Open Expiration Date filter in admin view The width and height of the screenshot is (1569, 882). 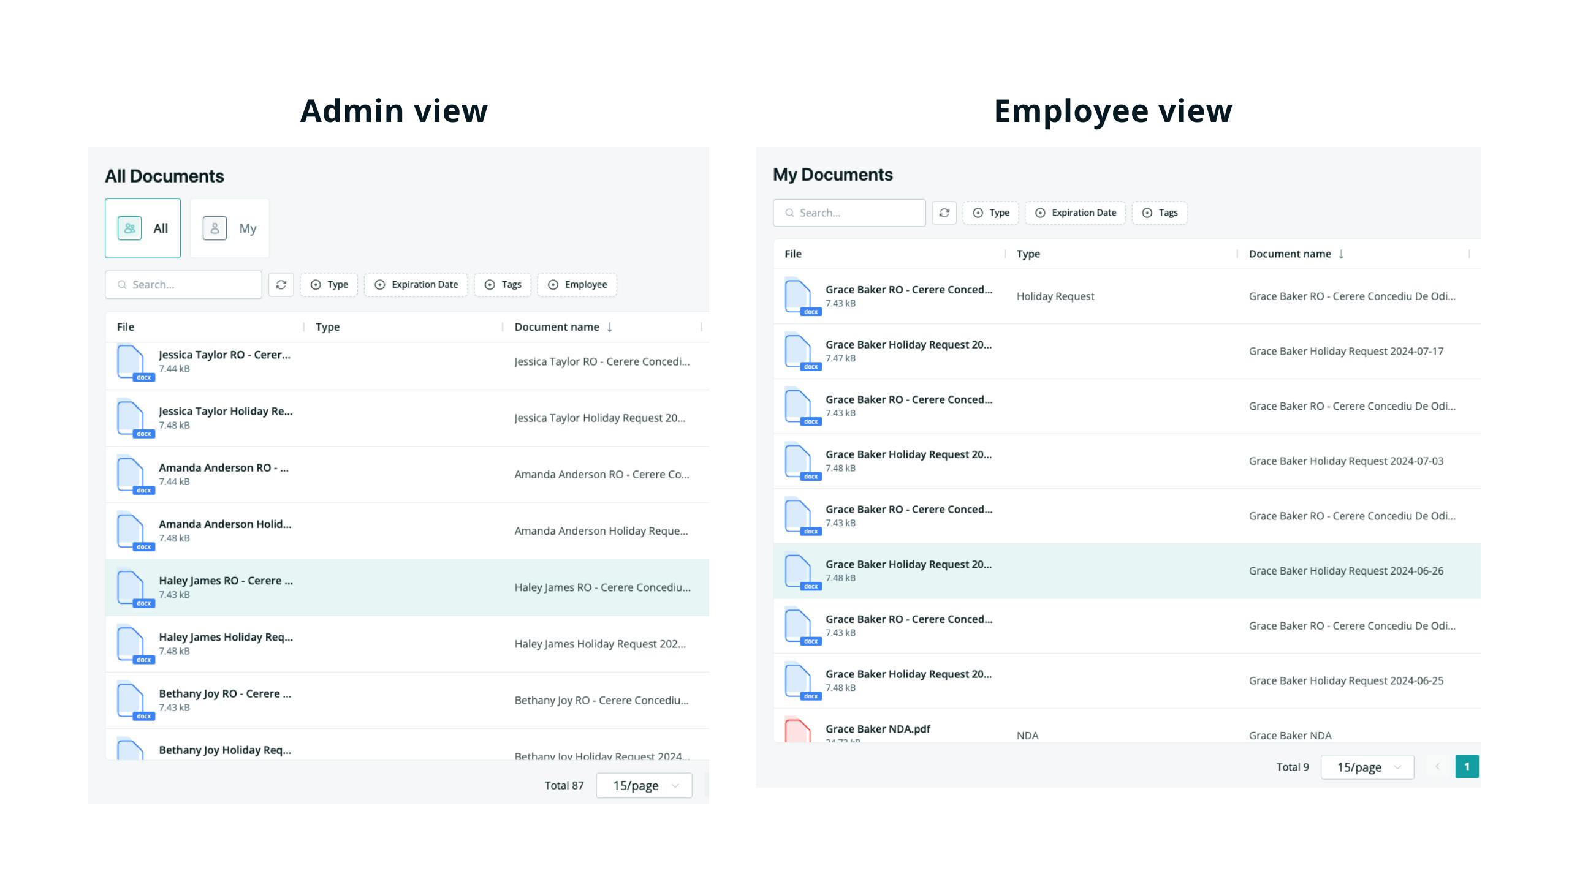(x=416, y=285)
